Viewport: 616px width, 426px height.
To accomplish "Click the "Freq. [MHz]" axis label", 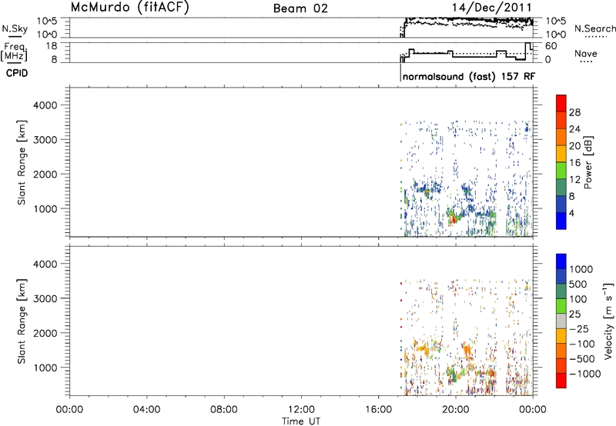I will 14,52.
